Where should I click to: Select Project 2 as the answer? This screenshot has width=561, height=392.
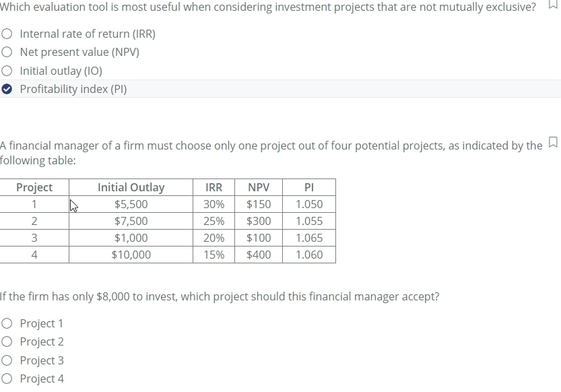7,341
